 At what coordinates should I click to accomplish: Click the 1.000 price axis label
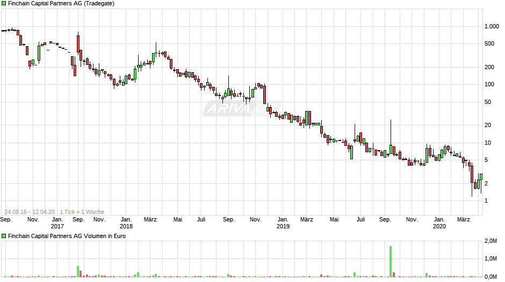pyautogui.click(x=492, y=27)
